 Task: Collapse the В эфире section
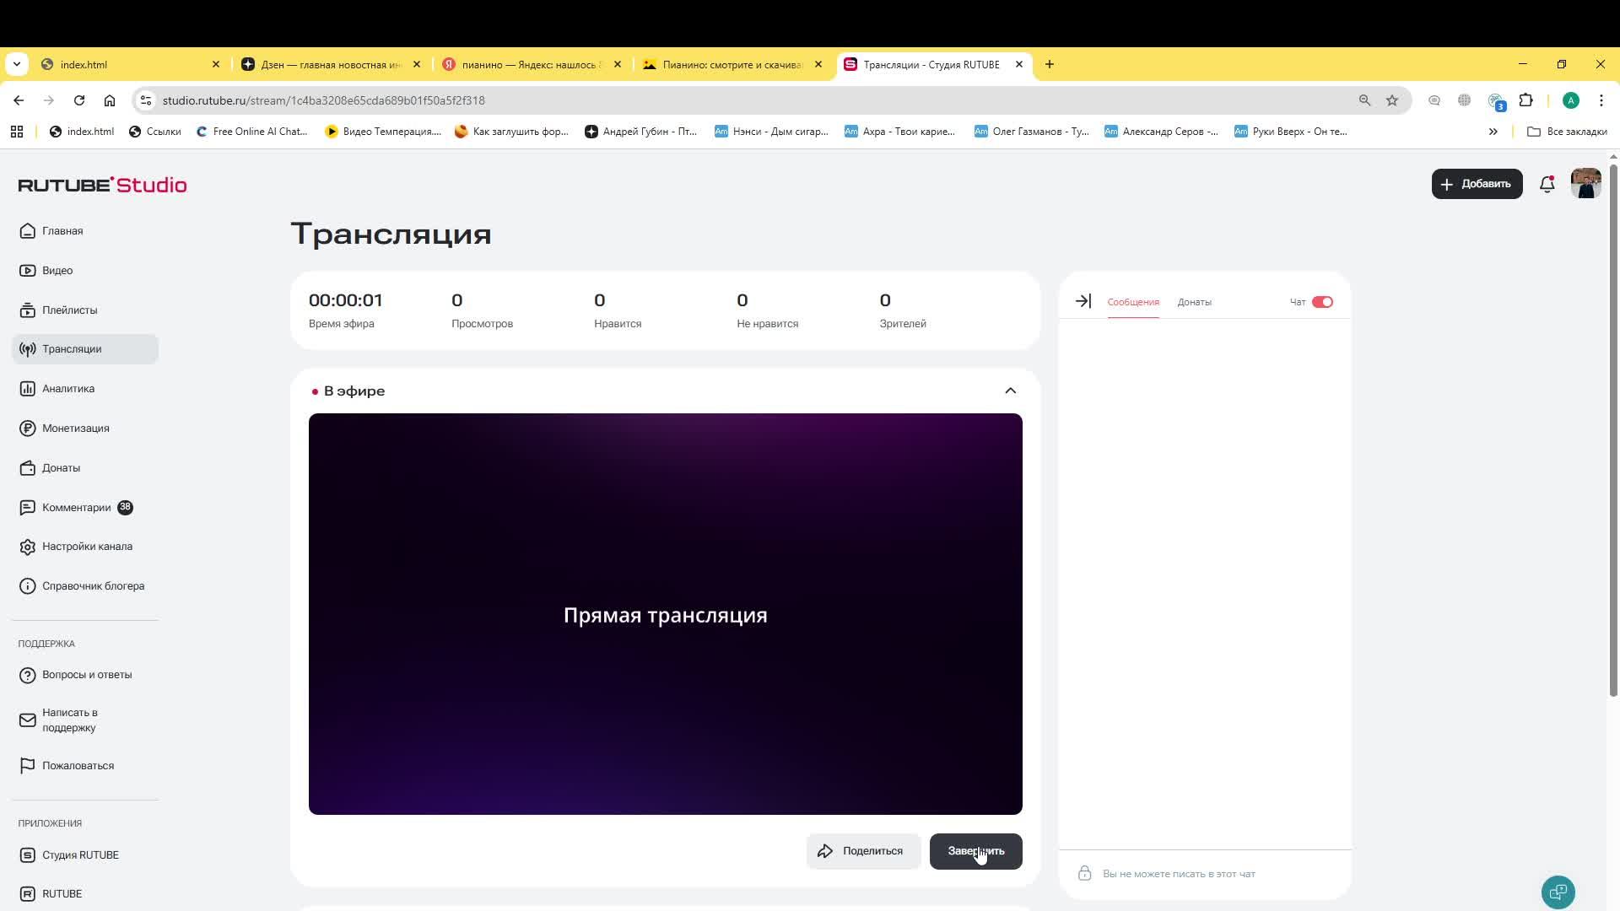[x=1009, y=390]
